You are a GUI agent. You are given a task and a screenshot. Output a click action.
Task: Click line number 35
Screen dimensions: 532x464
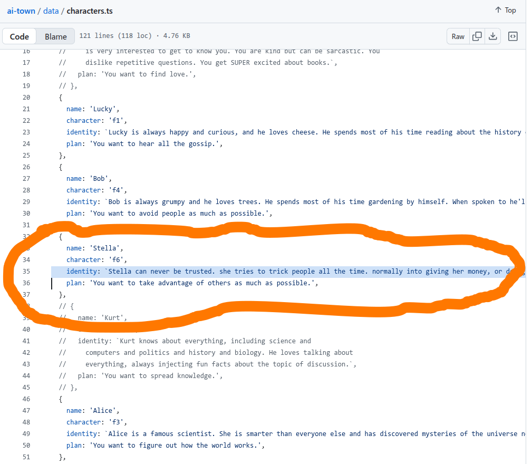[x=26, y=272]
